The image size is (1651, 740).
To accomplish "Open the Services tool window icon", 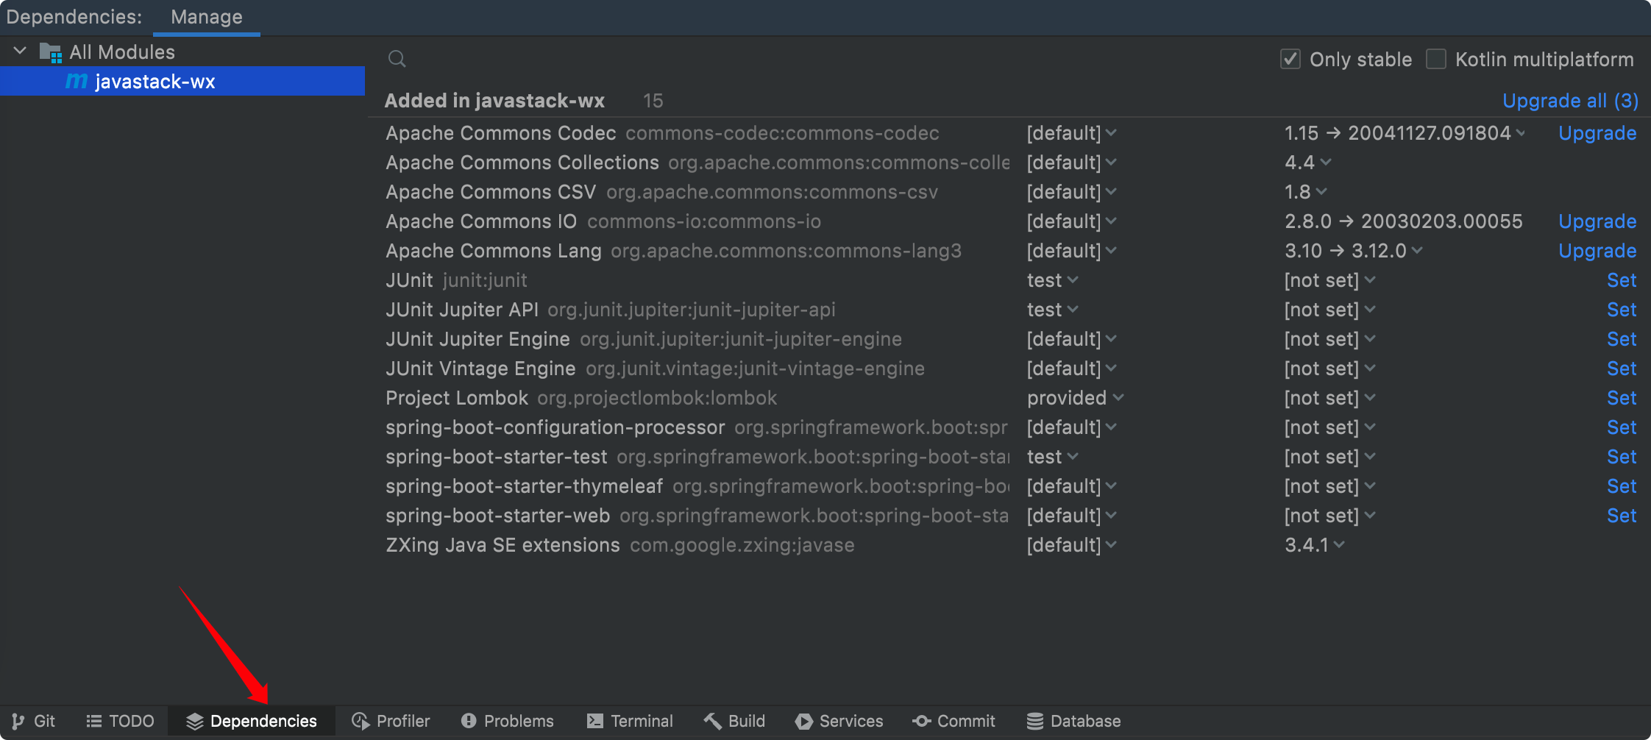I will click(x=804, y=722).
